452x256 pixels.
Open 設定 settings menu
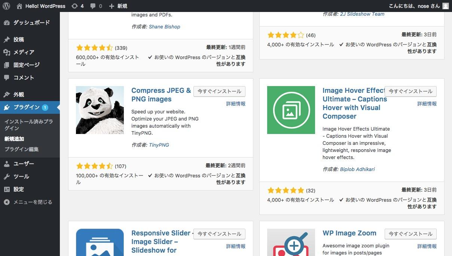pos(19,189)
